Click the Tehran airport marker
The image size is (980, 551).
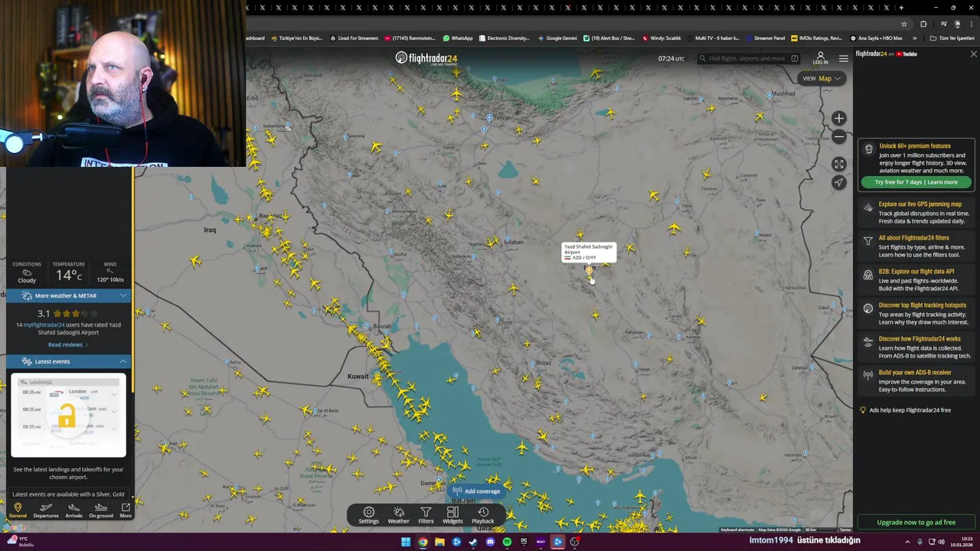489,117
